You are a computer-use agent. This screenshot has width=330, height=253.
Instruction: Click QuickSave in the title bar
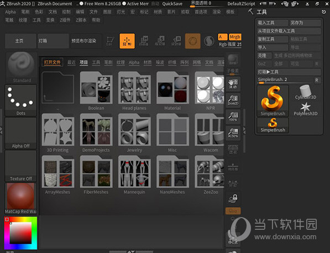(x=172, y=4)
